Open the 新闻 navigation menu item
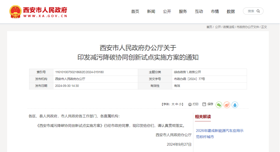This screenshot has width=280, height=152. [x=151, y=11]
